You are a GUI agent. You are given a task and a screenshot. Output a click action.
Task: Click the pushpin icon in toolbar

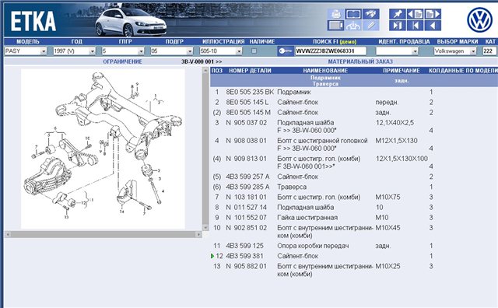click(x=397, y=14)
